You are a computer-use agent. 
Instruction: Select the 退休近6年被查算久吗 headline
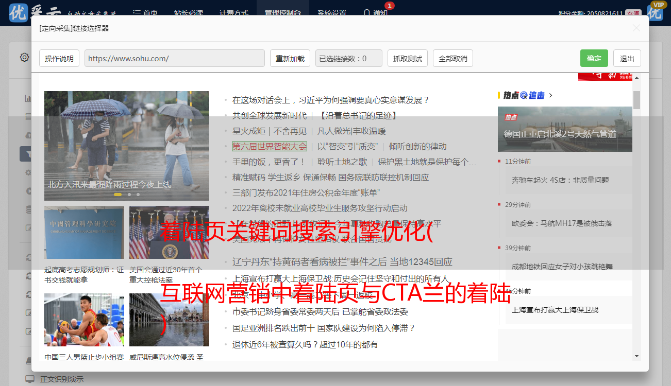(305, 344)
